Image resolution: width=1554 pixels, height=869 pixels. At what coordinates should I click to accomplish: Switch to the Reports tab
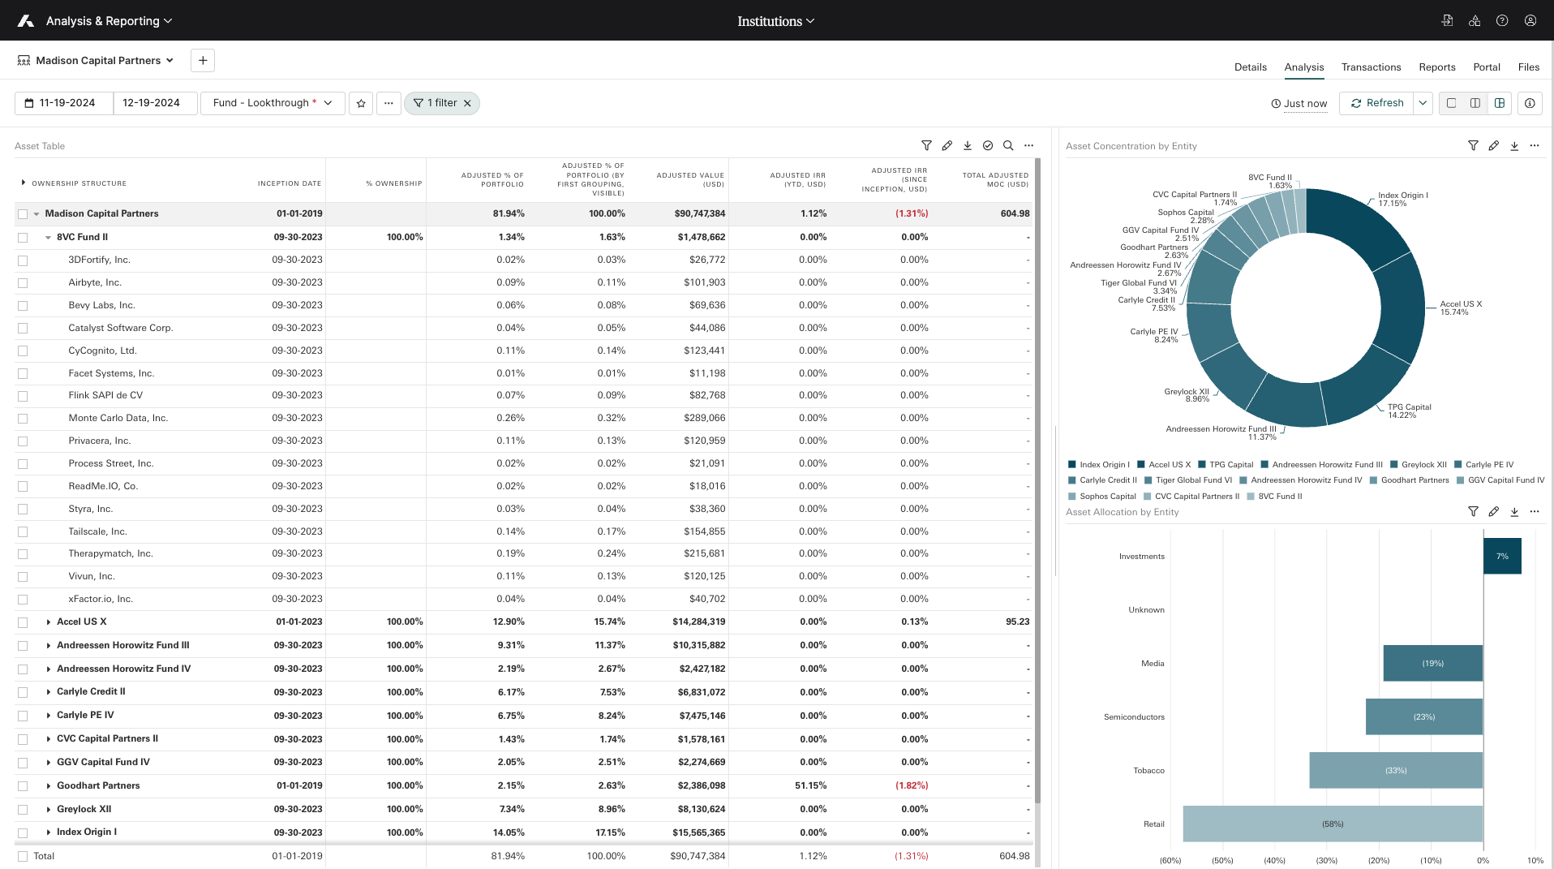(1436, 67)
